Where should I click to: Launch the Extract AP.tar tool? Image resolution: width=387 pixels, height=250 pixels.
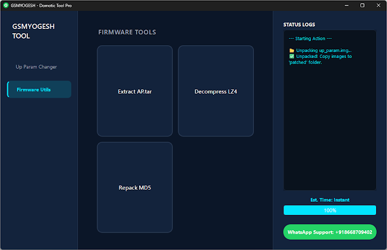click(x=134, y=92)
